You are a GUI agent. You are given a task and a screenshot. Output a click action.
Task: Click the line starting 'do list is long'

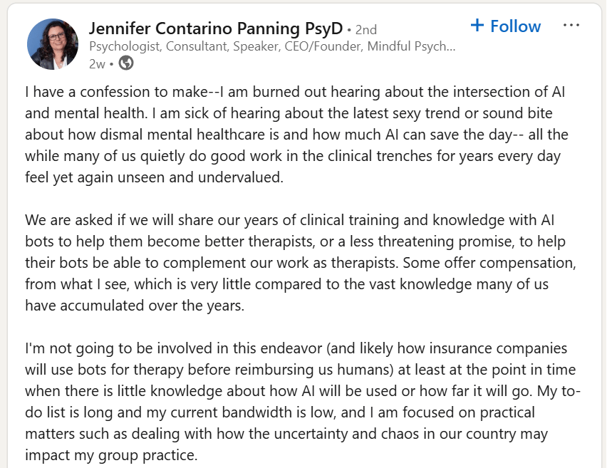click(x=280, y=412)
